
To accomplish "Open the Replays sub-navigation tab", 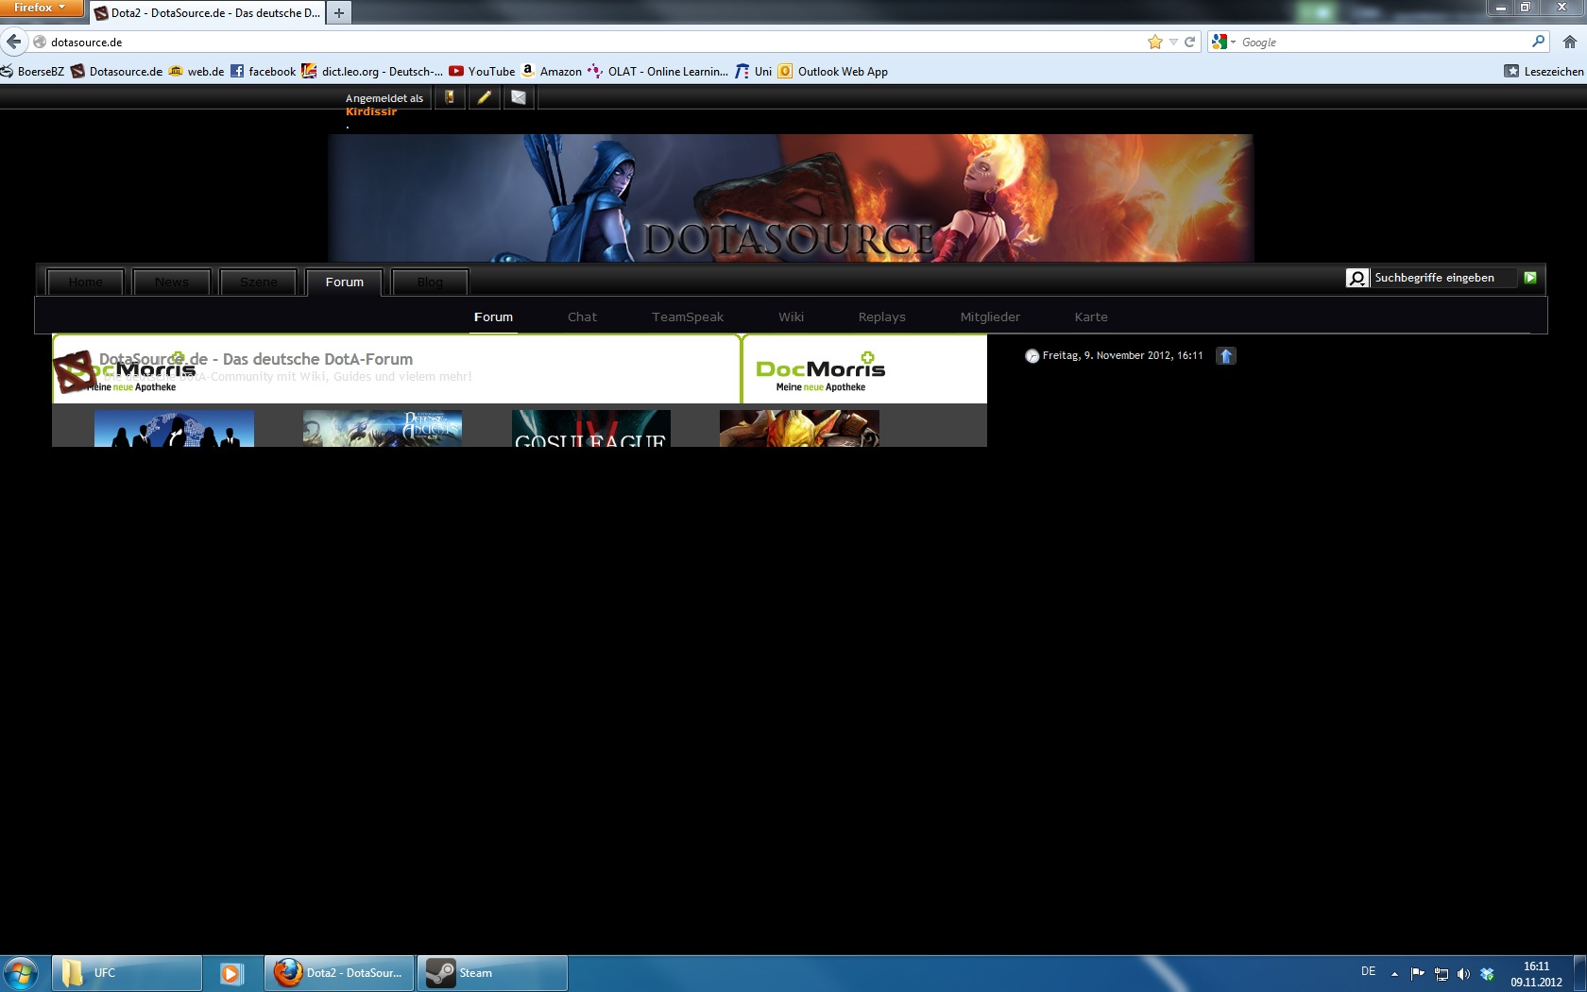I will click(x=881, y=317).
